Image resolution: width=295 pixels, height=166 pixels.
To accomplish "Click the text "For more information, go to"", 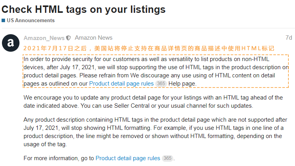I will [x=59, y=158].
